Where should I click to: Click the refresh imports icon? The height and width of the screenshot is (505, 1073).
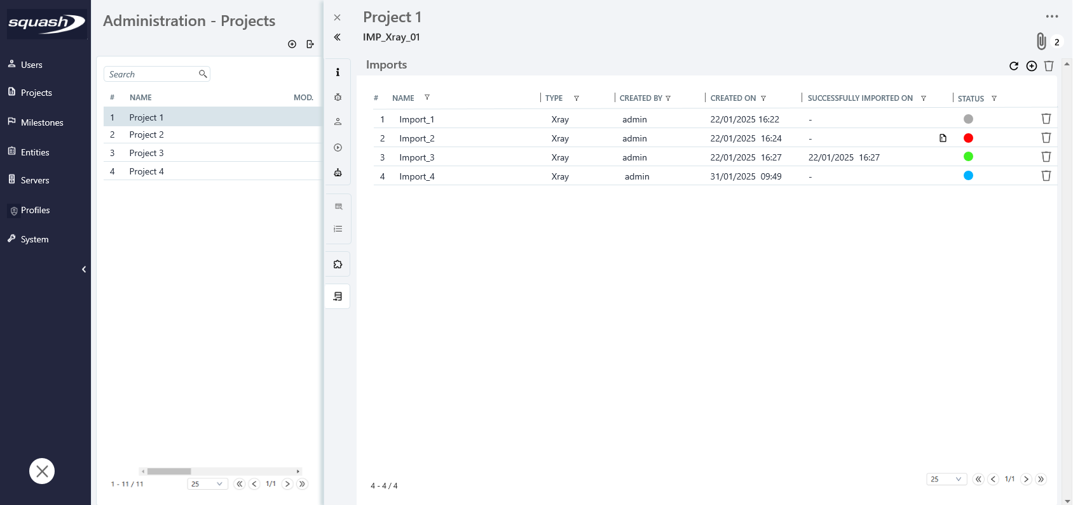tap(1014, 66)
